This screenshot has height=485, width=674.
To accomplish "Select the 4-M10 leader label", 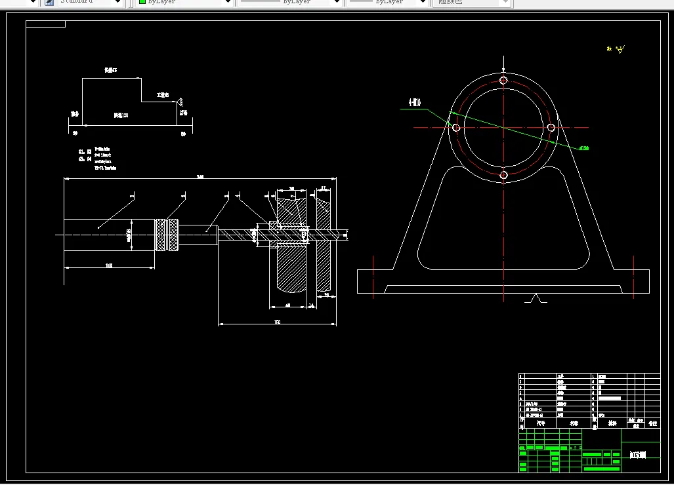I will tap(414, 102).
